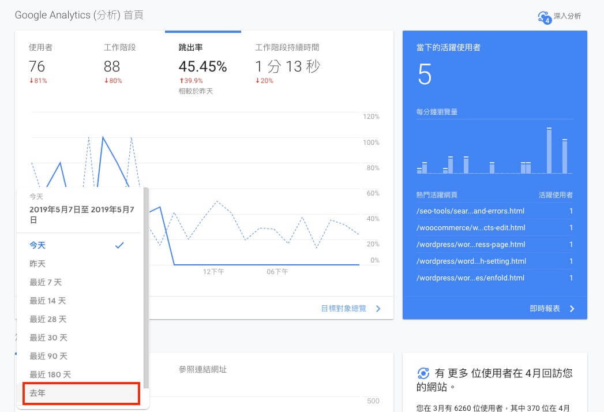604x412 pixels.
Task: Open the 工作階段持續時間 metric tab
Action: click(287, 65)
